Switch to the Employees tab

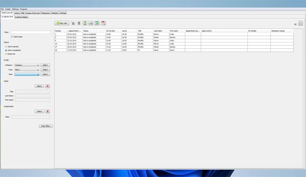tap(45, 13)
